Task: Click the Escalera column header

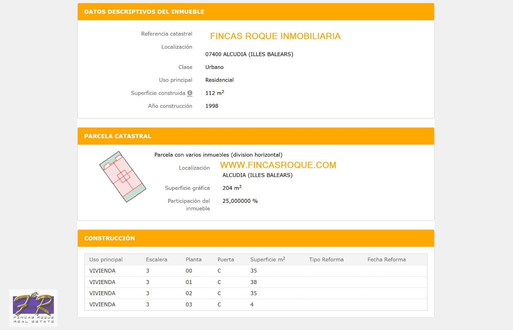Action: click(156, 259)
